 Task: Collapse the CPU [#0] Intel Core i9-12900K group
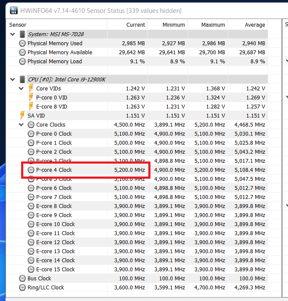pos(13,80)
